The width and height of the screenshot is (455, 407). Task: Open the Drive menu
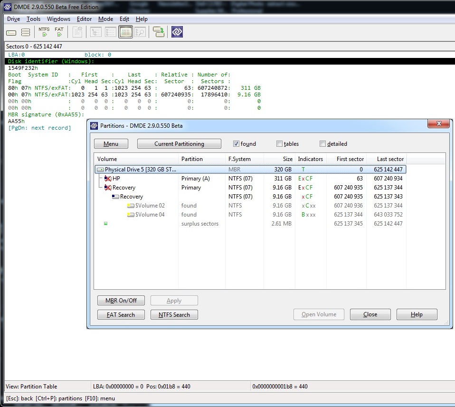coord(13,19)
